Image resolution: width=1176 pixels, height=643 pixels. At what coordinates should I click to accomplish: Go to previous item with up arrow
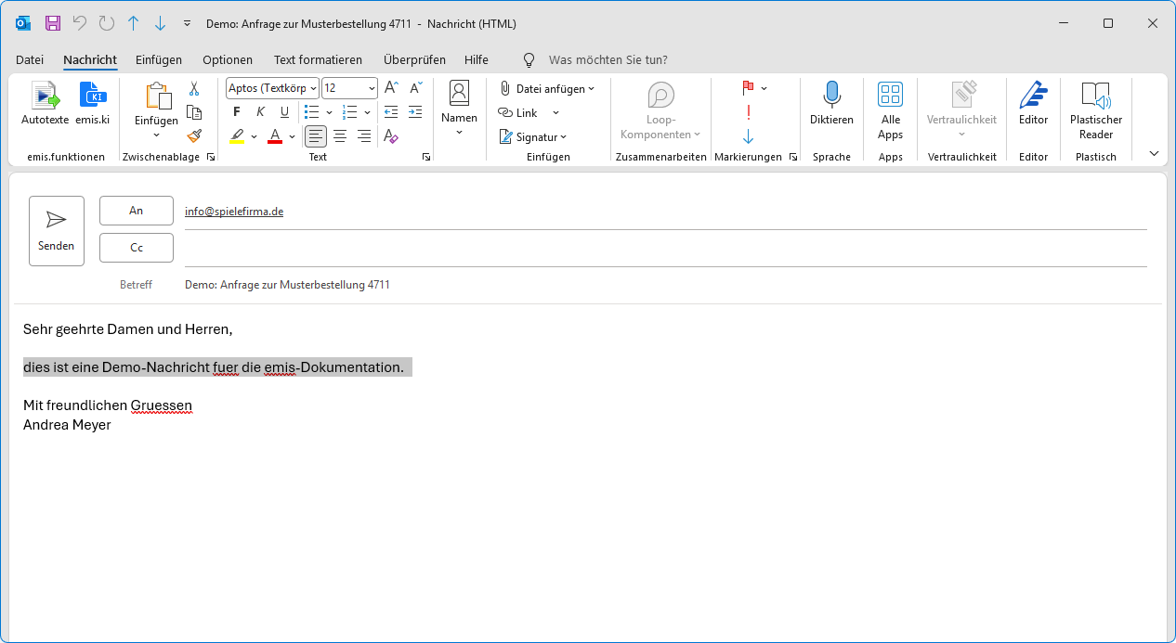click(134, 23)
